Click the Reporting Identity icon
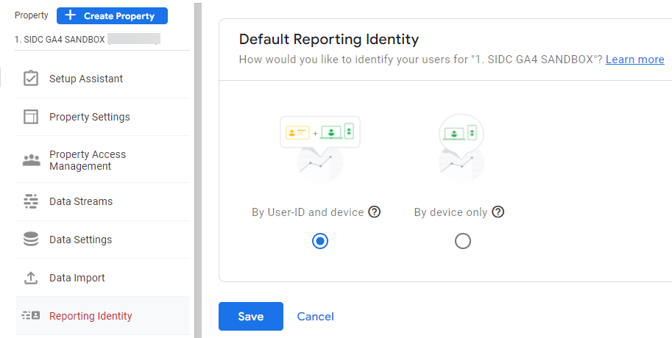The width and height of the screenshot is (672, 338). pos(31,316)
